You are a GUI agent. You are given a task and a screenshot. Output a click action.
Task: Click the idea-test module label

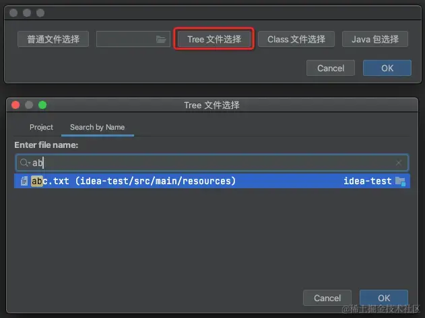(x=368, y=181)
